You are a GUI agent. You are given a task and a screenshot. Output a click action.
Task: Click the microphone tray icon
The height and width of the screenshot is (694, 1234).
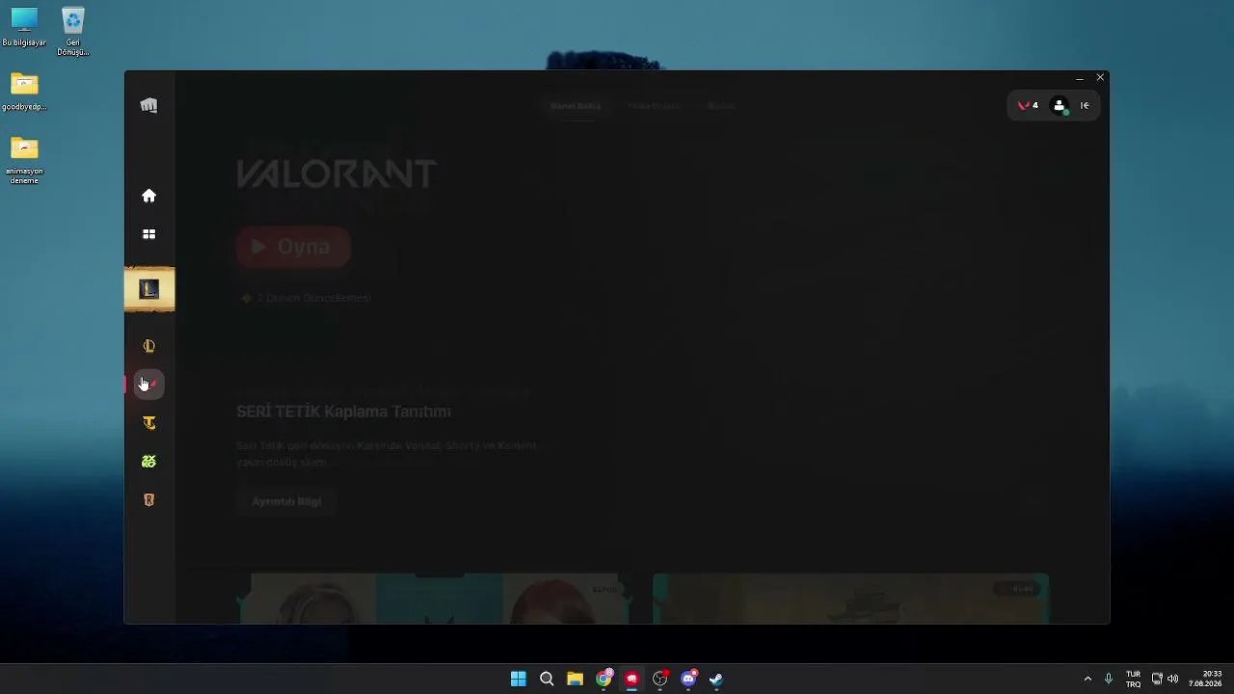click(x=1109, y=679)
